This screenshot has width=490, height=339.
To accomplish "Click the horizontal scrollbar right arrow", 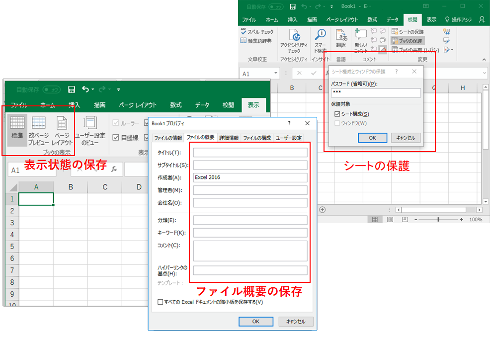I will point(480,210).
